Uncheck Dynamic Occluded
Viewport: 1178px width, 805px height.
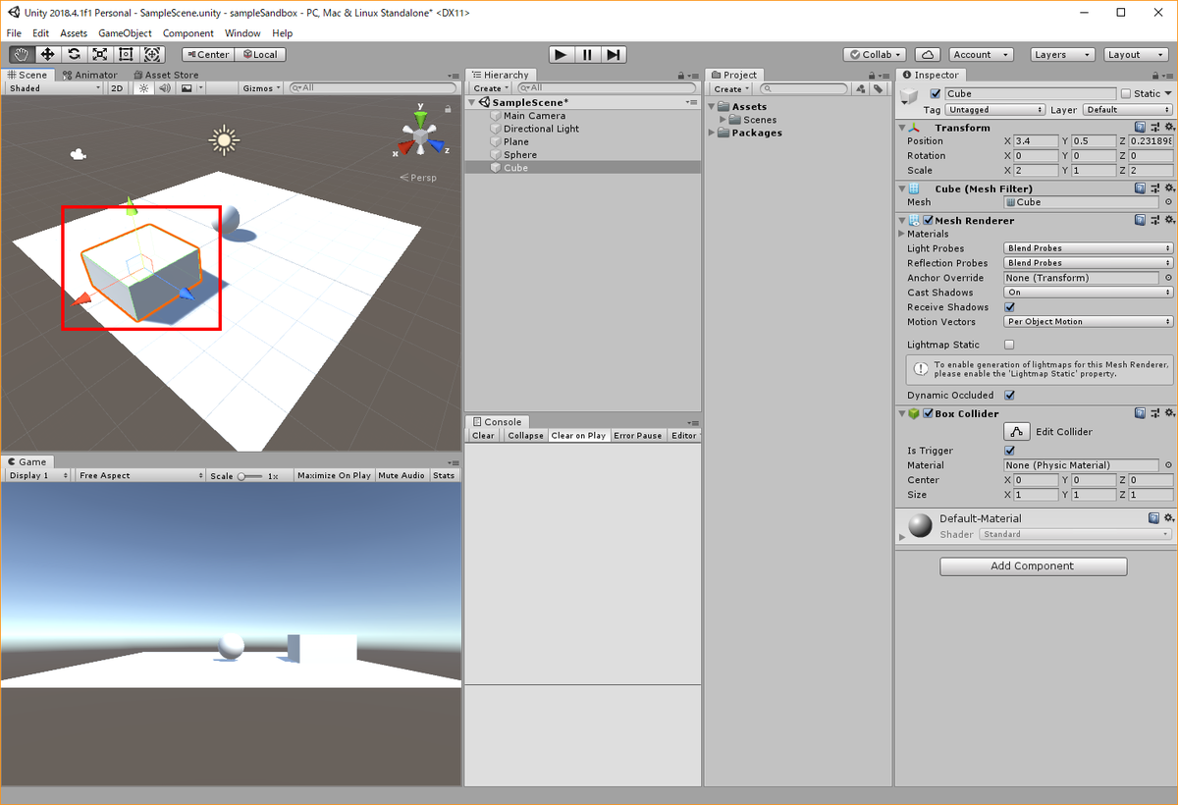[1010, 396]
